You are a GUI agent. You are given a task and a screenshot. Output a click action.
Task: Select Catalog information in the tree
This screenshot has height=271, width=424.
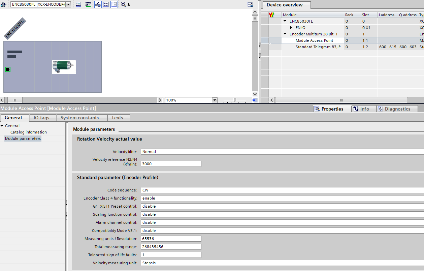pyautogui.click(x=29, y=132)
